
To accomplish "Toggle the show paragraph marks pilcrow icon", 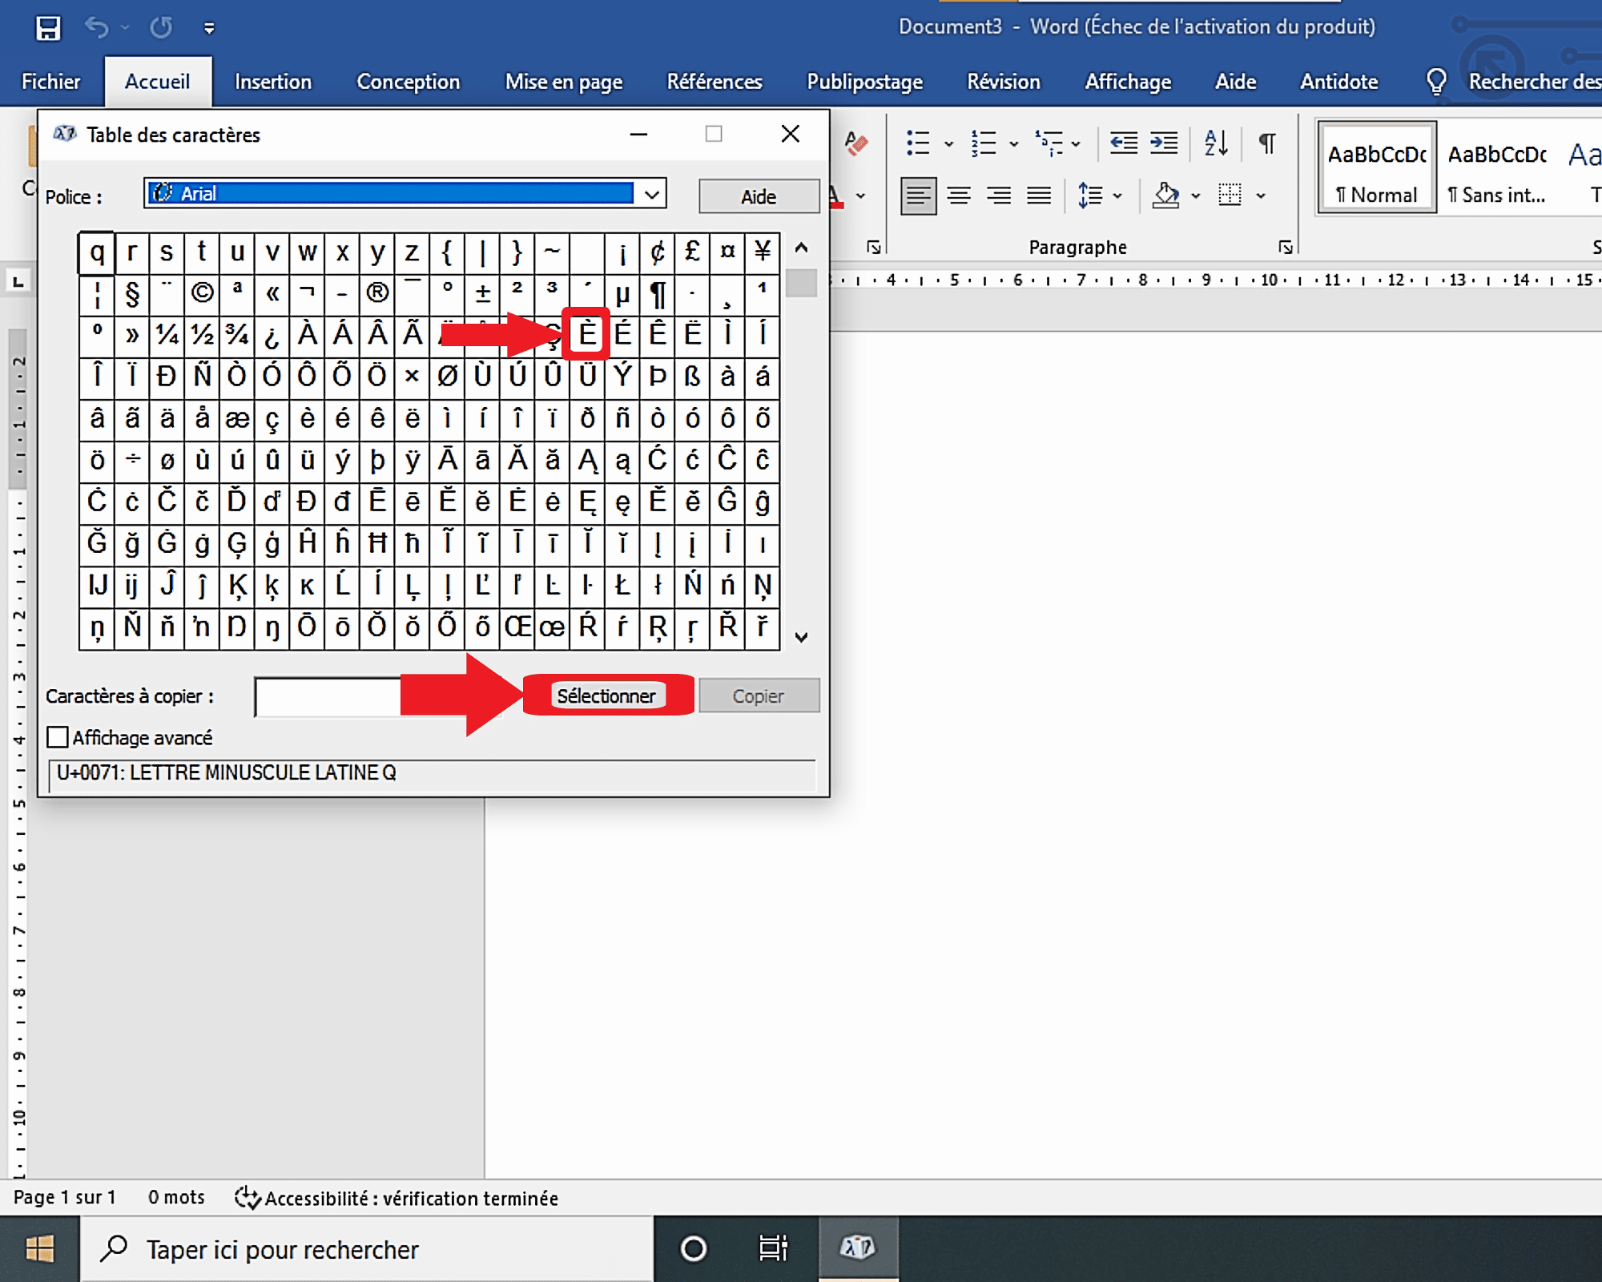I will click(1266, 144).
